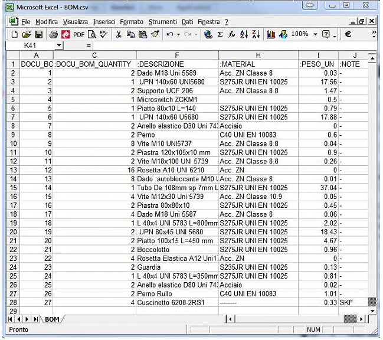Screen dimensions: 383x340
Task: Open the Visualizza menu
Action: (76, 22)
